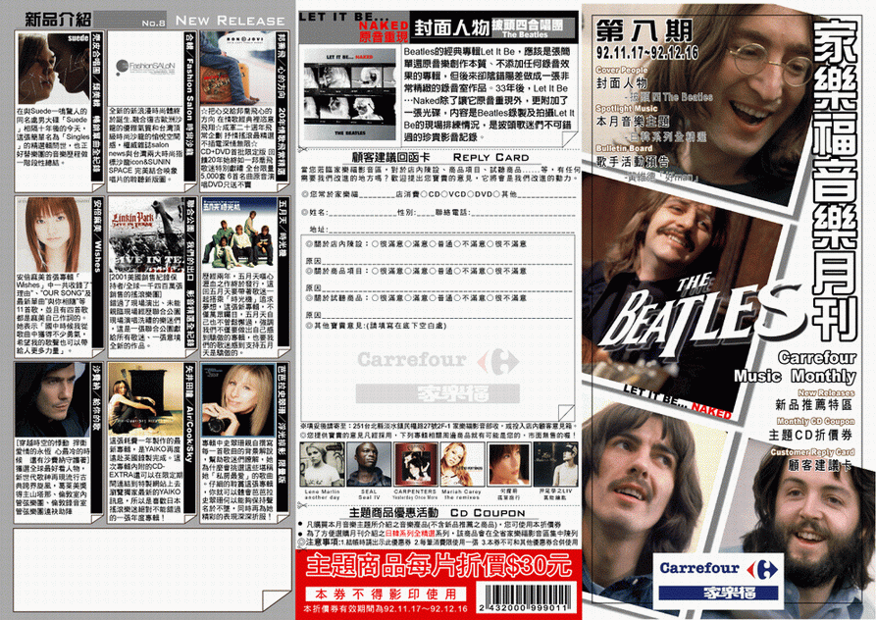Viewport: 876px width, 620px height.
Task: Select the VCD radio circle on reply card
Action: point(444,194)
